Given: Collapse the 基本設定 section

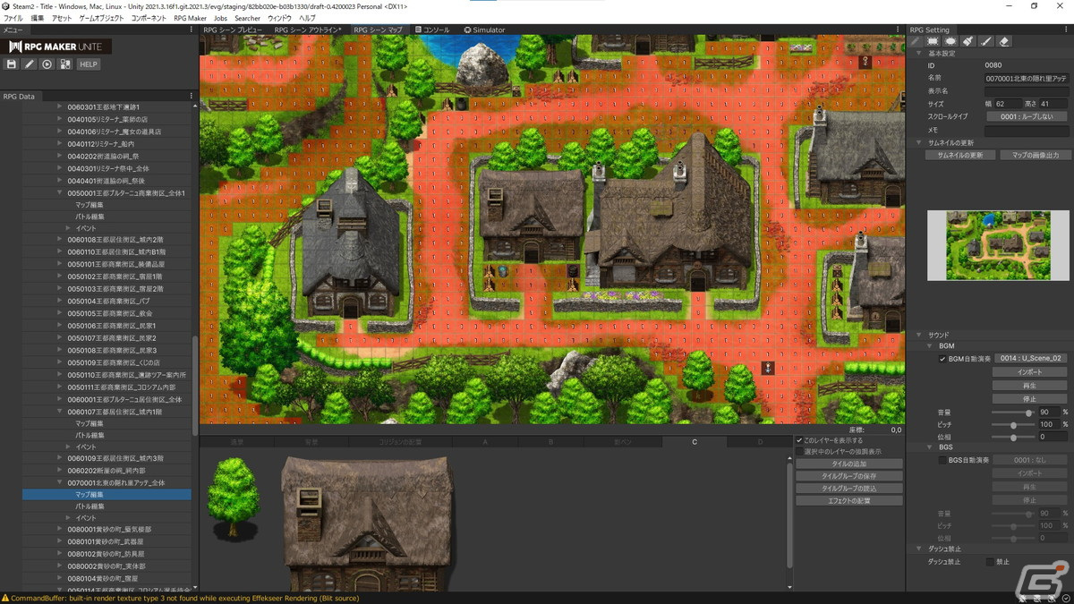Looking at the screenshot, I should pyautogui.click(x=917, y=53).
